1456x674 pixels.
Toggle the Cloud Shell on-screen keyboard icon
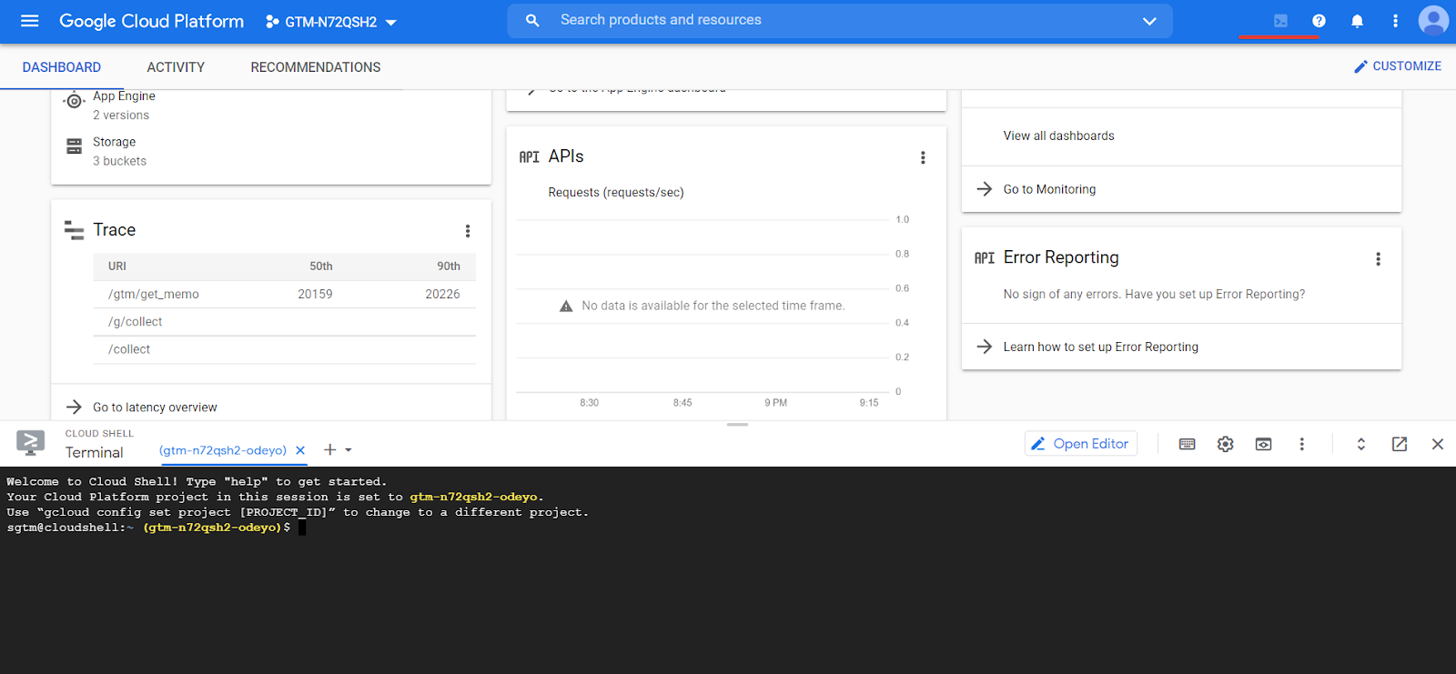[1187, 444]
